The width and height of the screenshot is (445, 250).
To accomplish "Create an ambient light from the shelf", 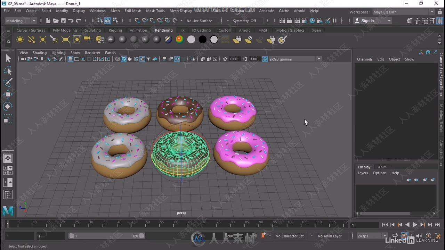I will coord(20,40).
